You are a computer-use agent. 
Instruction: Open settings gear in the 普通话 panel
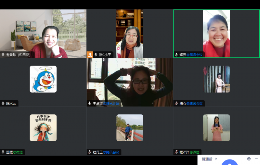[x=249, y=159]
